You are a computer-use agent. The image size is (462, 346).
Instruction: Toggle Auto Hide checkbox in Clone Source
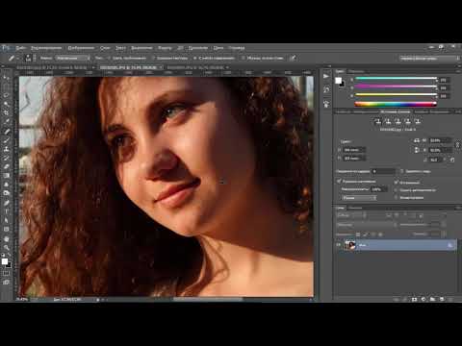point(397,190)
